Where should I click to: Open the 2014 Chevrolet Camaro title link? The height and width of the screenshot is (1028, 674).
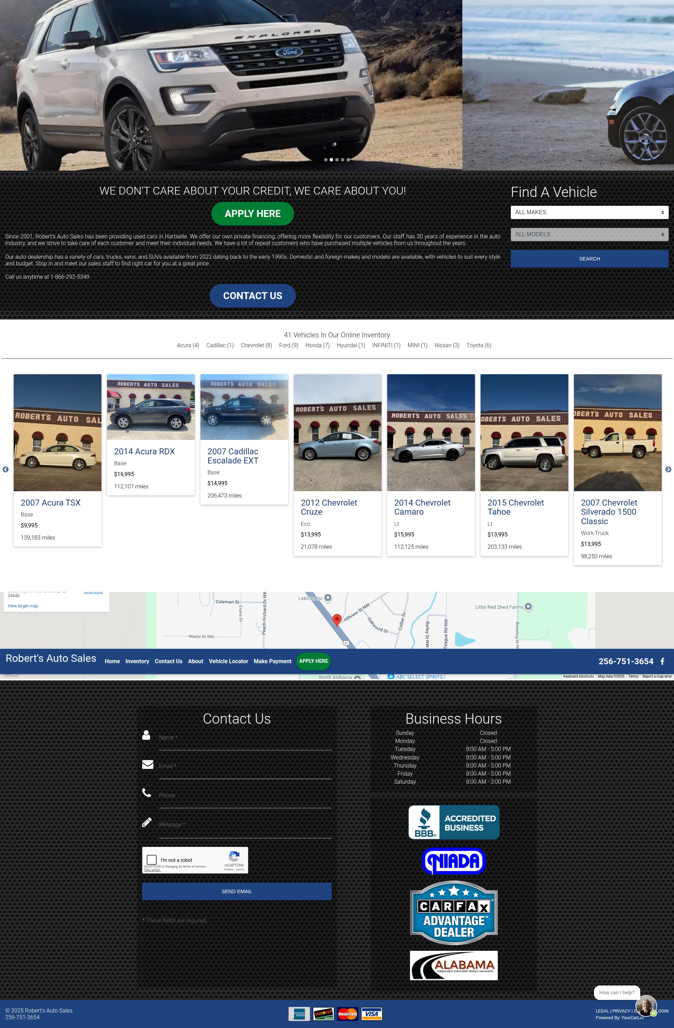pyautogui.click(x=422, y=507)
